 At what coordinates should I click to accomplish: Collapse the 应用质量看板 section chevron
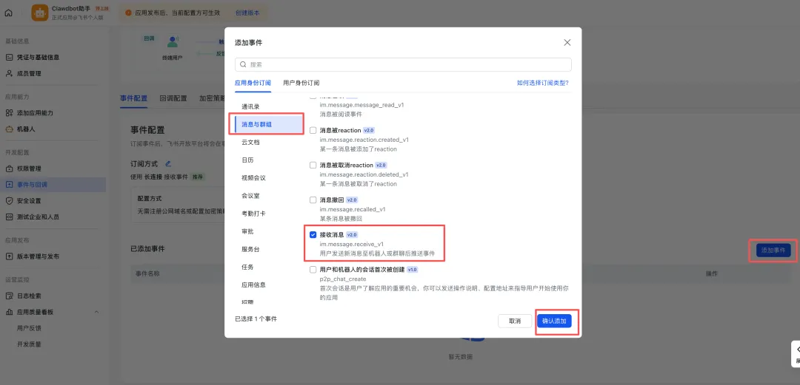point(96,312)
